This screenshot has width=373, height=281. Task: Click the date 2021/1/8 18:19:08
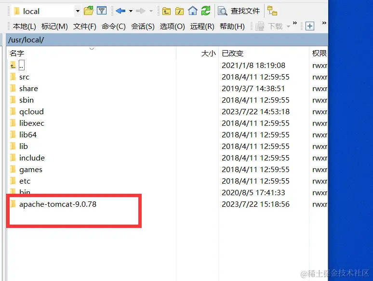(253, 65)
